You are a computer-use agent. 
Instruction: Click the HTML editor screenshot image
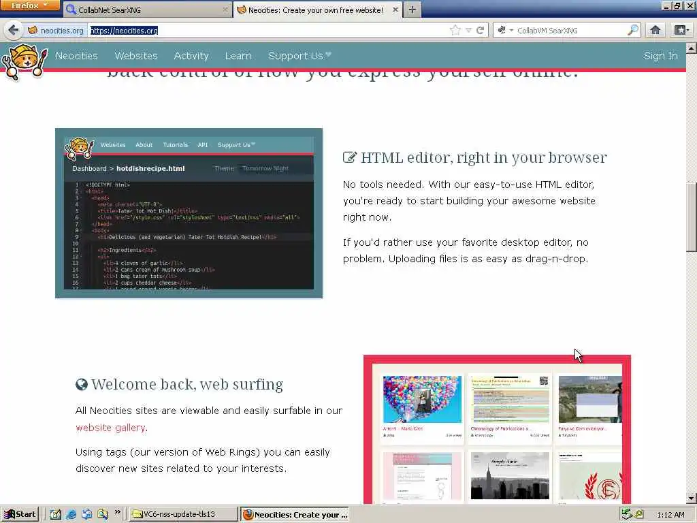[189, 213]
